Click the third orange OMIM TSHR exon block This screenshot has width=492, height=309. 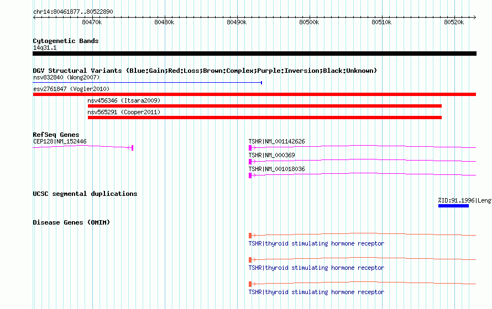[250, 284]
